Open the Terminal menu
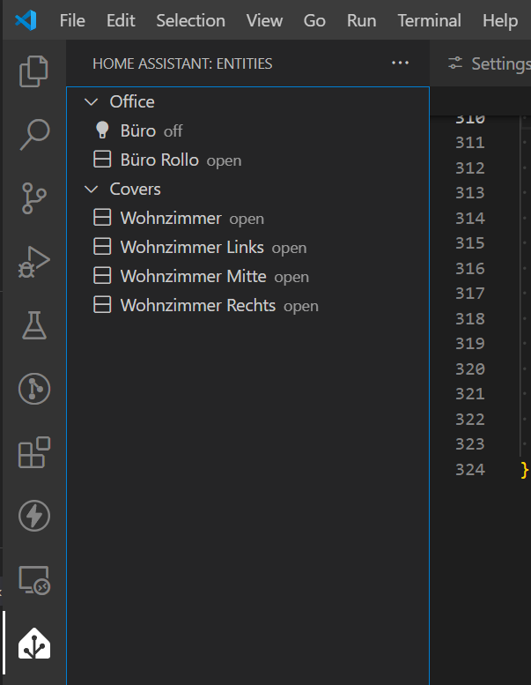Image resolution: width=531 pixels, height=685 pixels. pyautogui.click(x=430, y=20)
